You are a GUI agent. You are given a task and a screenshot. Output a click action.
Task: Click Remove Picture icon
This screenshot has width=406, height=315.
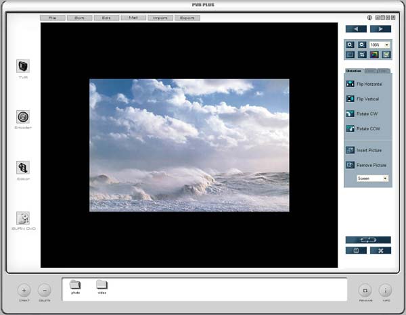pos(350,165)
